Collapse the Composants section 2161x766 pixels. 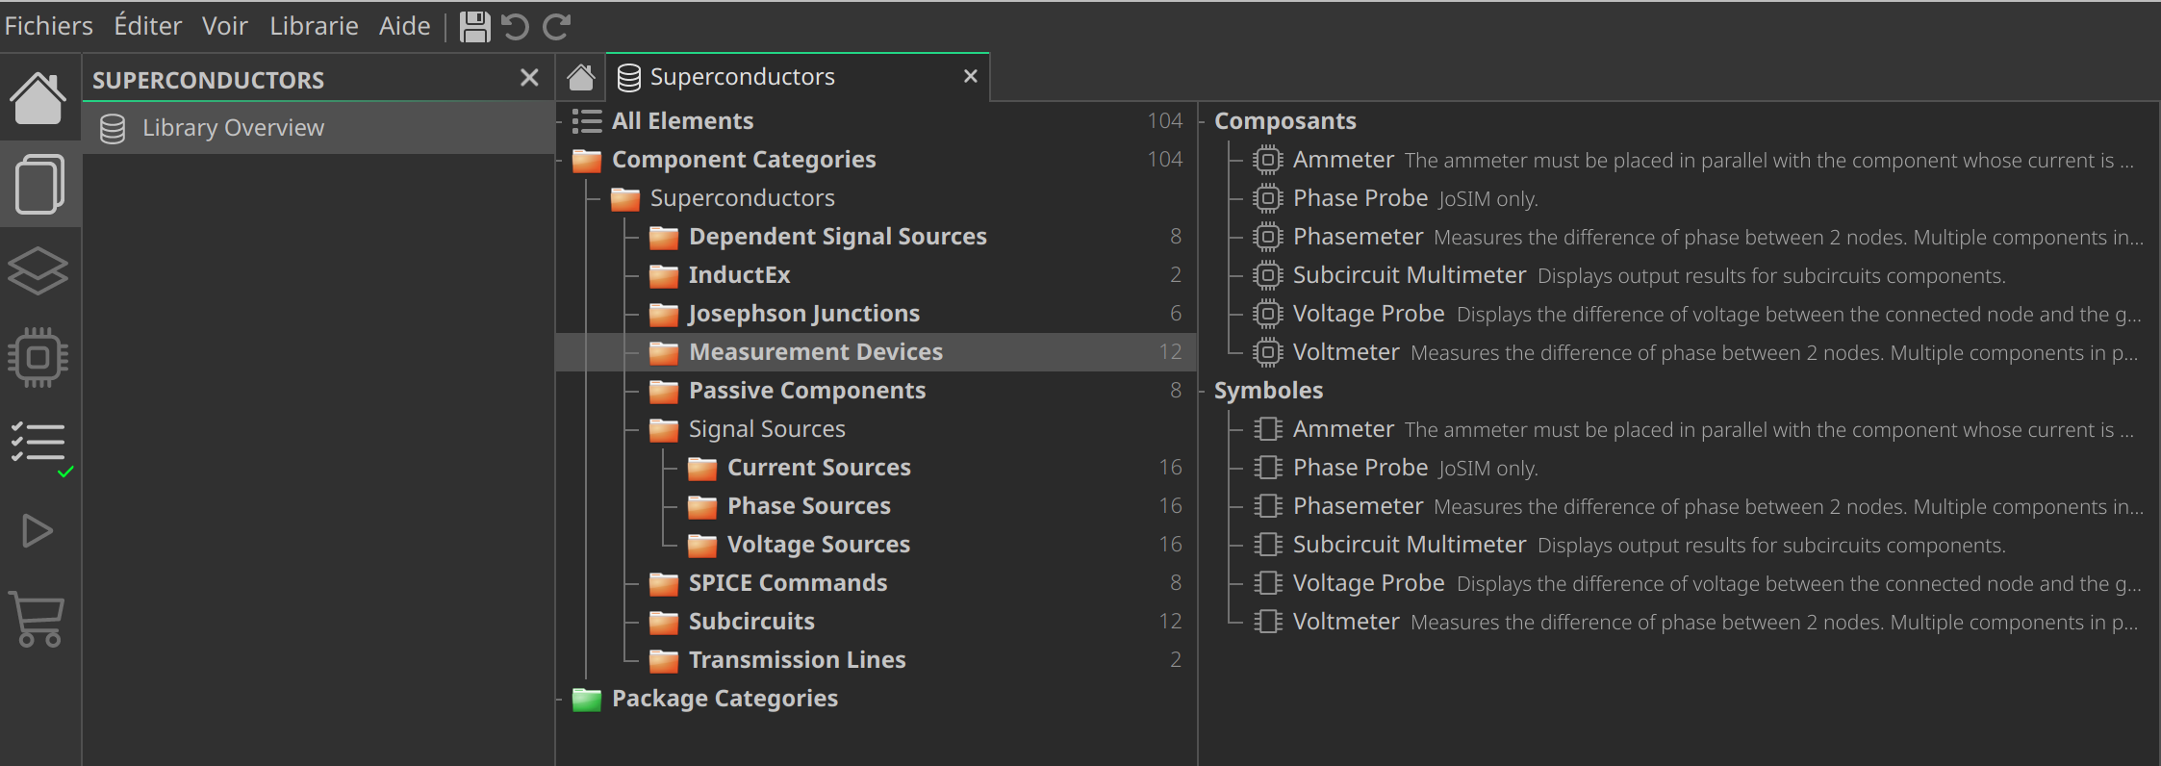click(1202, 122)
